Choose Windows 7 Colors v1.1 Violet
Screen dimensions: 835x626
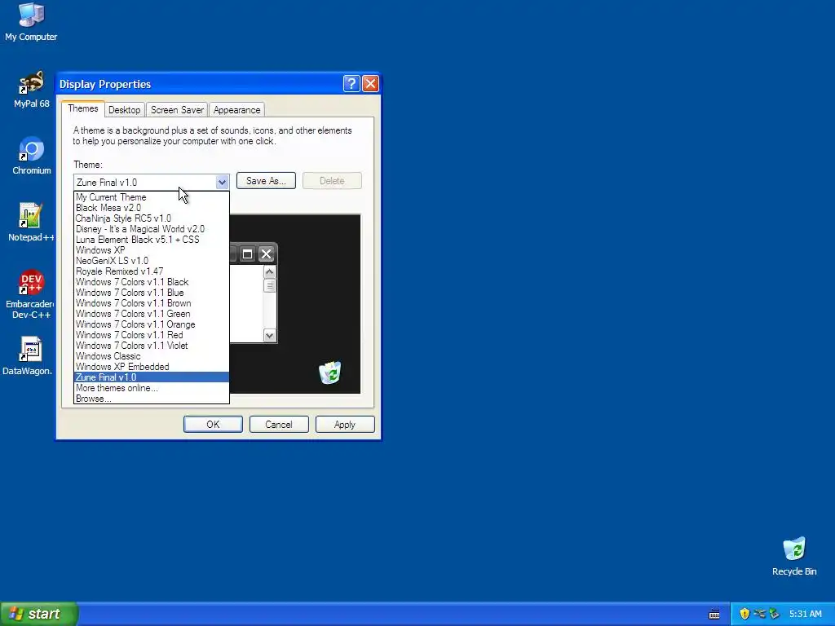[x=151, y=346]
